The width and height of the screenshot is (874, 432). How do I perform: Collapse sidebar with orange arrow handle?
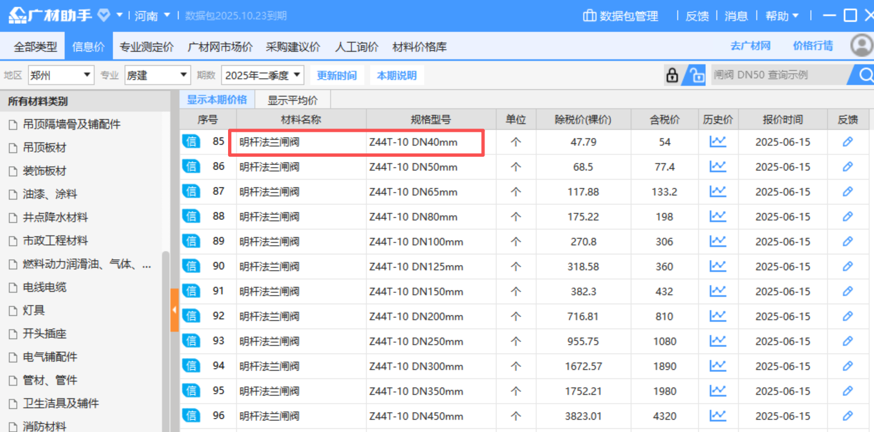tap(174, 310)
